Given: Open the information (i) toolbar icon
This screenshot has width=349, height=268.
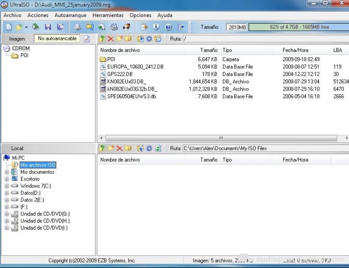Looking at the screenshot, I should tap(156, 27).
